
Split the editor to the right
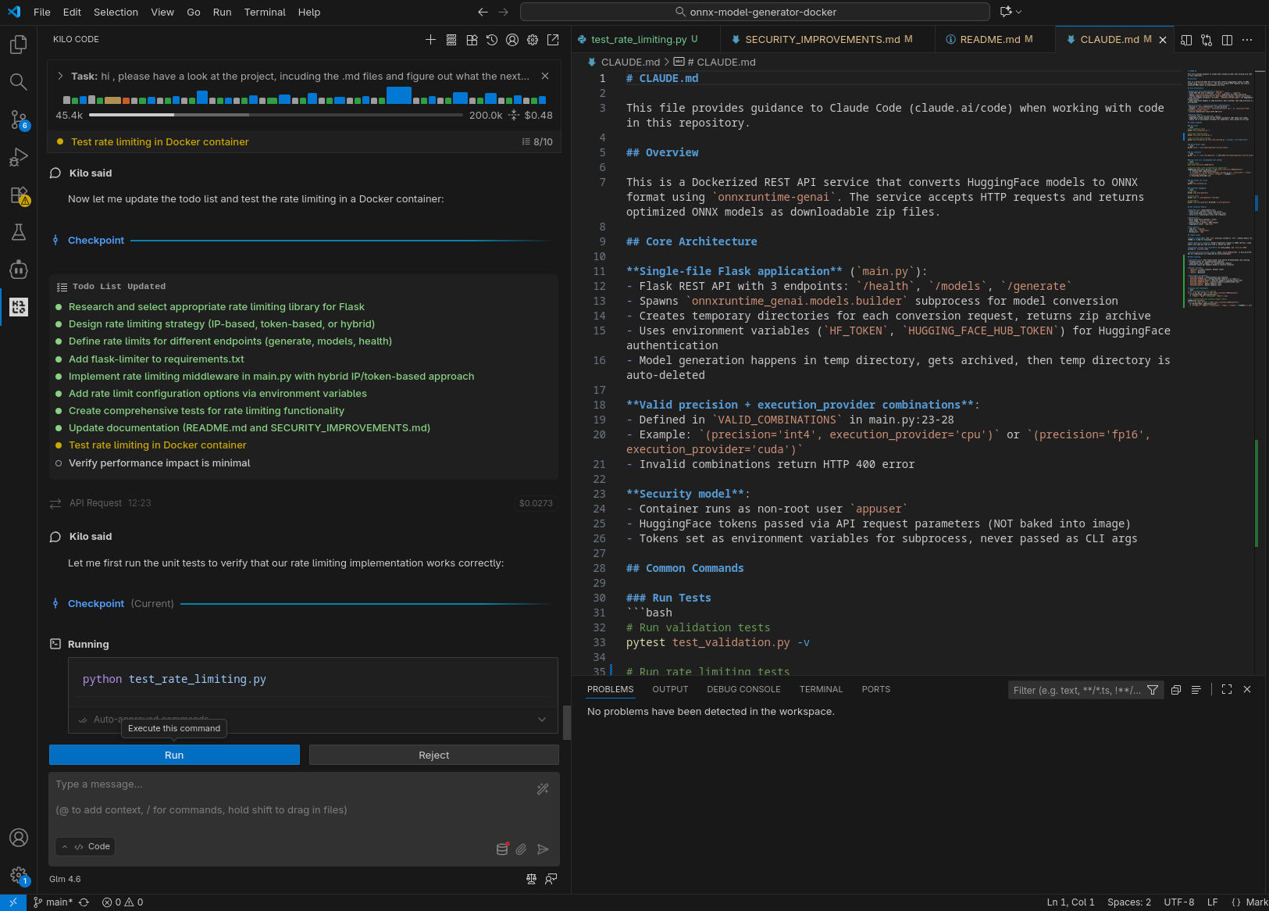click(1227, 40)
